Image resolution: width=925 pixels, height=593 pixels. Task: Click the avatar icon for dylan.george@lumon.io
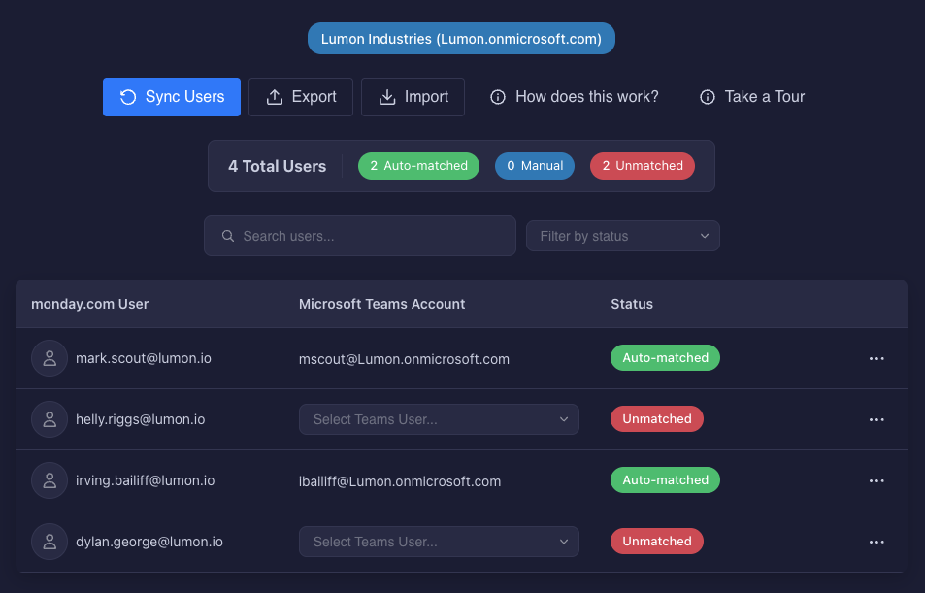pos(50,542)
